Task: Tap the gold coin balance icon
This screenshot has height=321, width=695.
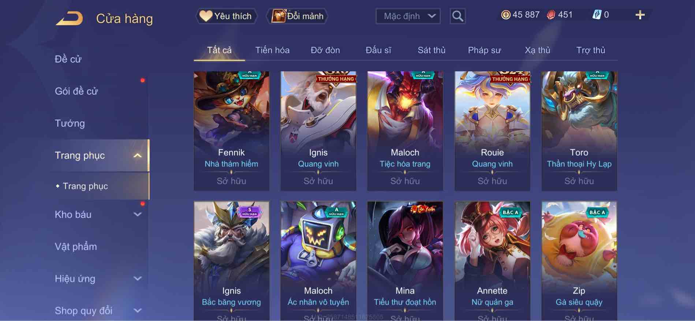Action: [505, 15]
